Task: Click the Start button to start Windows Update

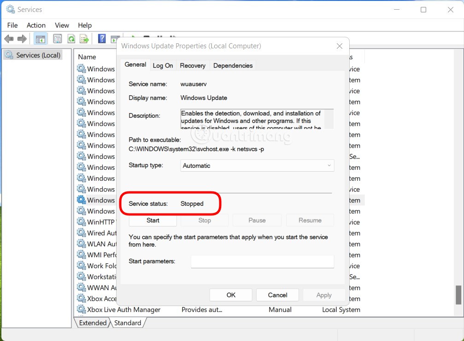Action: tap(152, 220)
